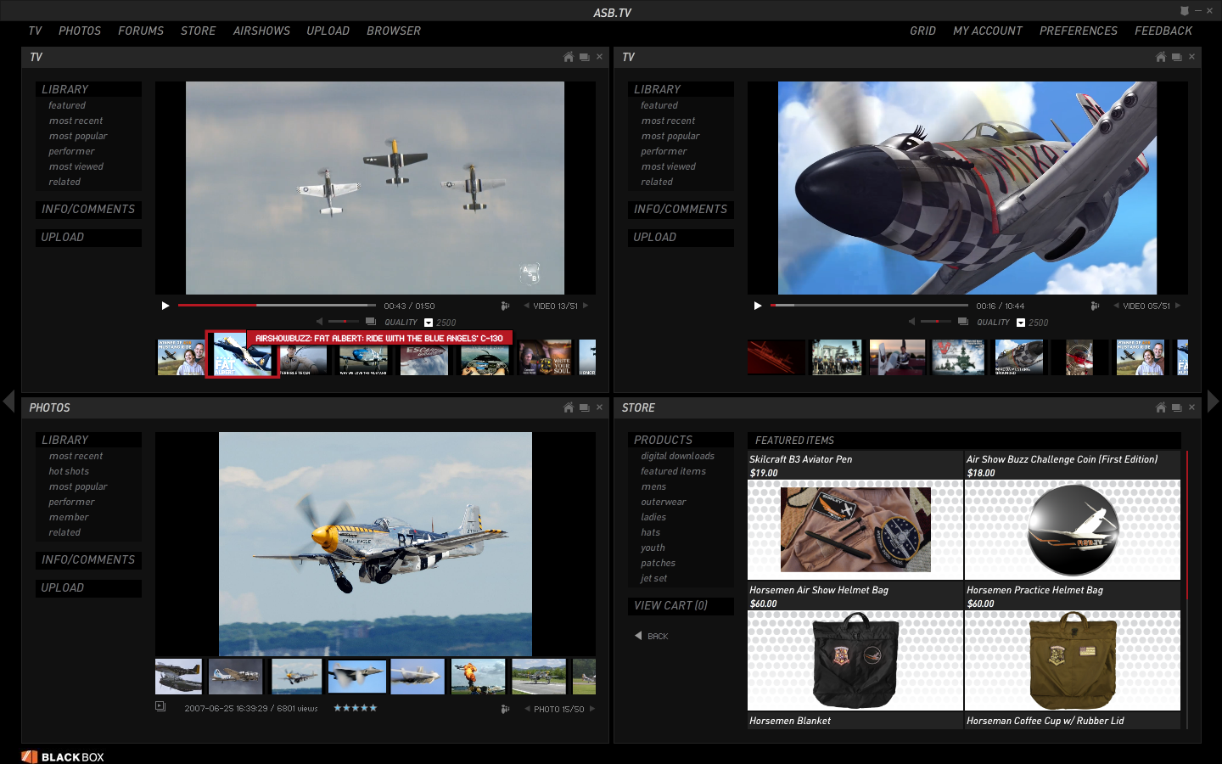Select 'hot shots' in Photos library

point(69,471)
